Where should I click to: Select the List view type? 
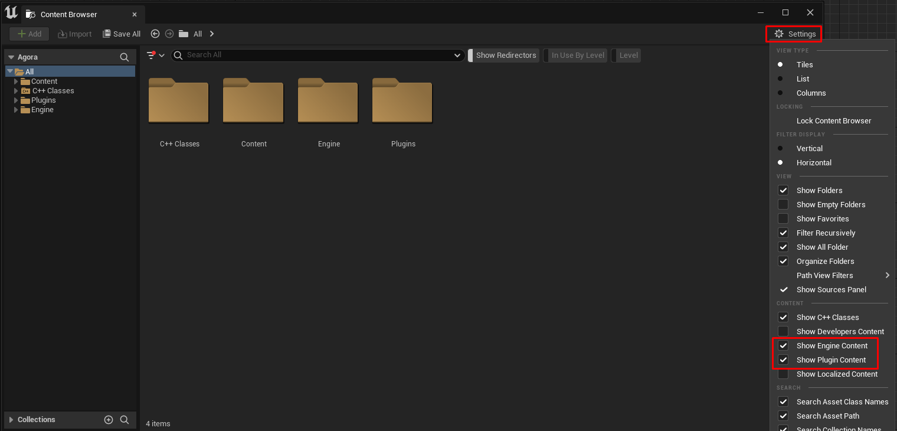coord(803,79)
